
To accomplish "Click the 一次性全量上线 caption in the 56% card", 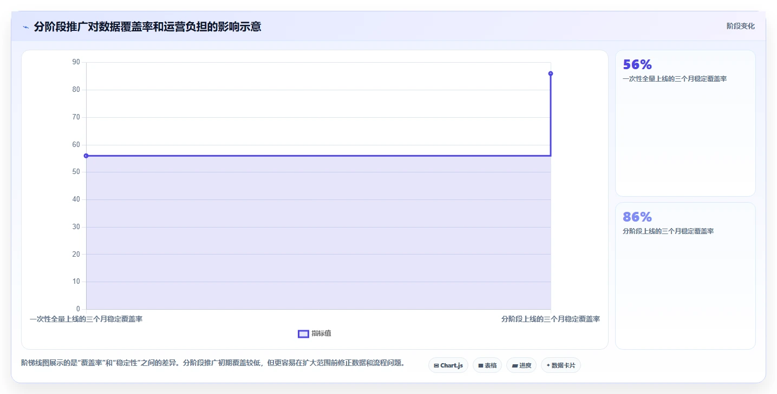I will pos(675,79).
